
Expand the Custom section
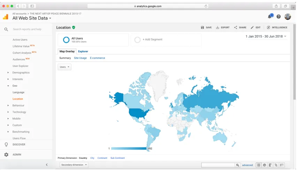coord(8,125)
